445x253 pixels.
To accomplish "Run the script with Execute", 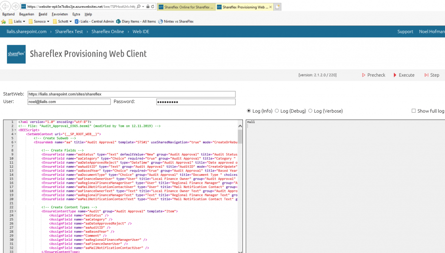I will click(x=406, y=75).
